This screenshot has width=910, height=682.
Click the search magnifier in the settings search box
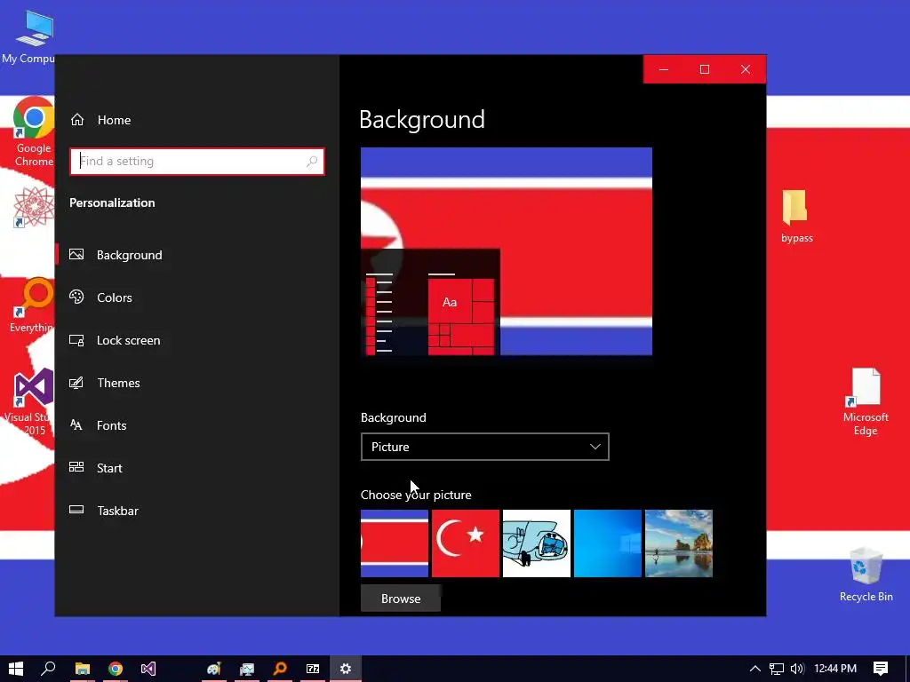point(312,162)
